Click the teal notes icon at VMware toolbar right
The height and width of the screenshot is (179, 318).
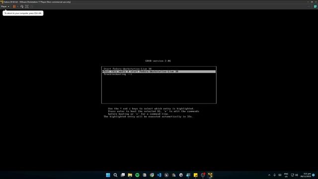point(315,6)
